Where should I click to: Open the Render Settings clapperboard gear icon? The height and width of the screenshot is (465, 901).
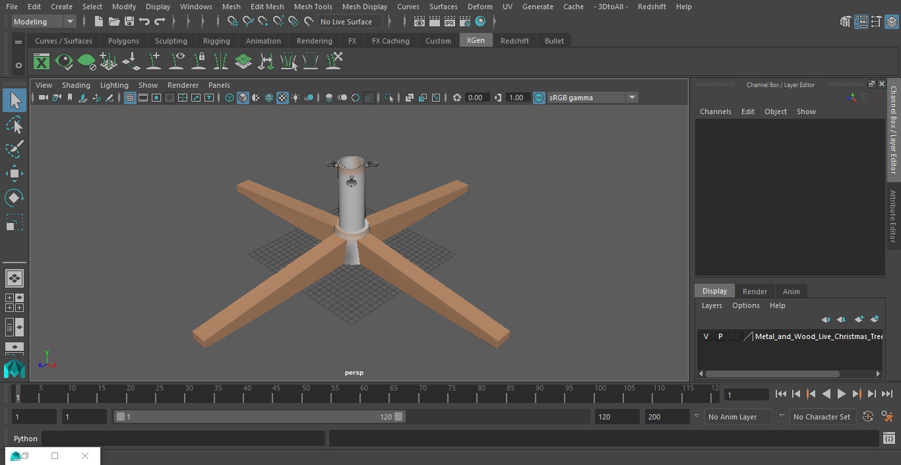point(465,22)
